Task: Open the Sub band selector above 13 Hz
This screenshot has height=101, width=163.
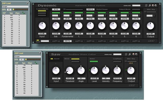Action: click(56, 15)
